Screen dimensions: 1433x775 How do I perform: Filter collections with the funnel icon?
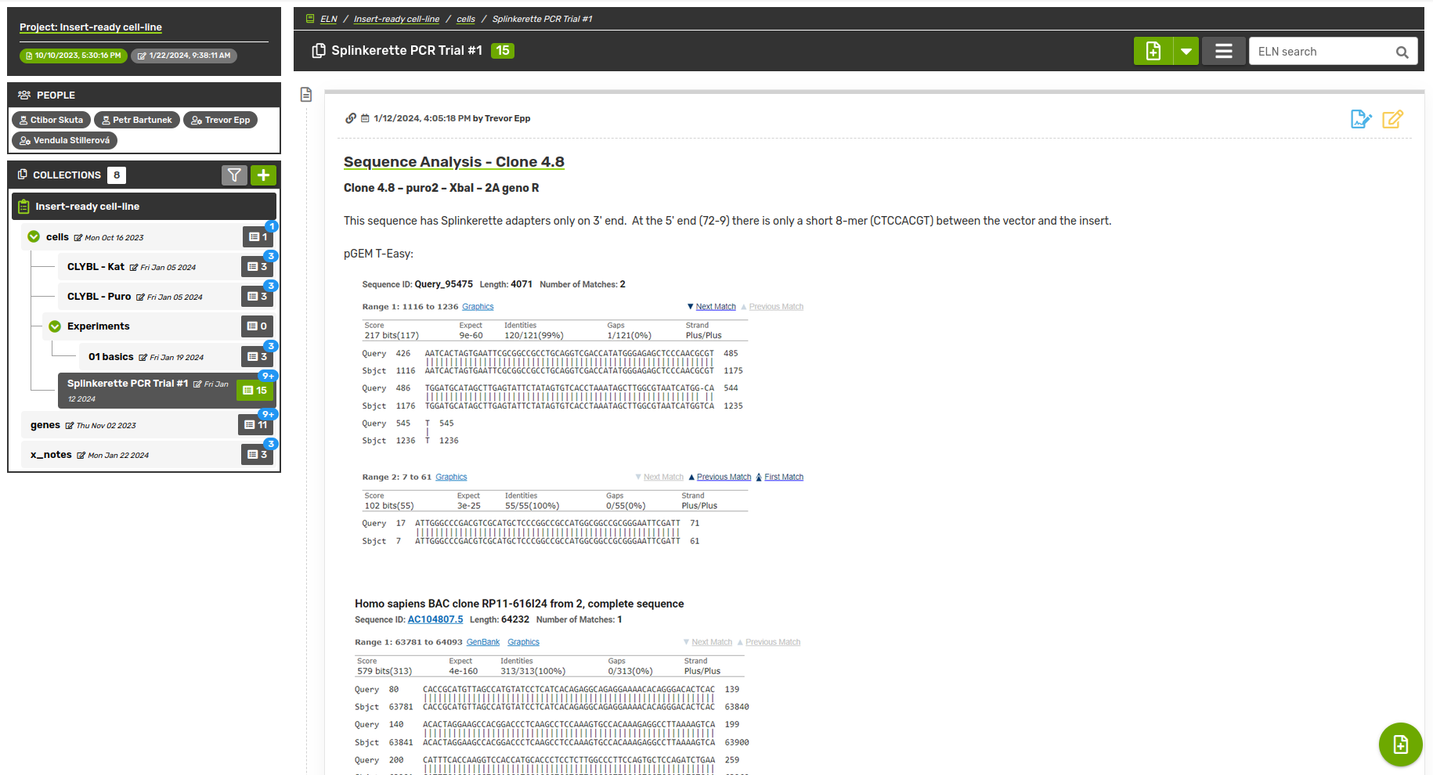(234, 175)
